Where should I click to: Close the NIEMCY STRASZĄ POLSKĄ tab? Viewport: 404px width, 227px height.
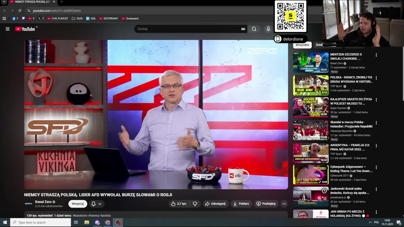(53, 2)
